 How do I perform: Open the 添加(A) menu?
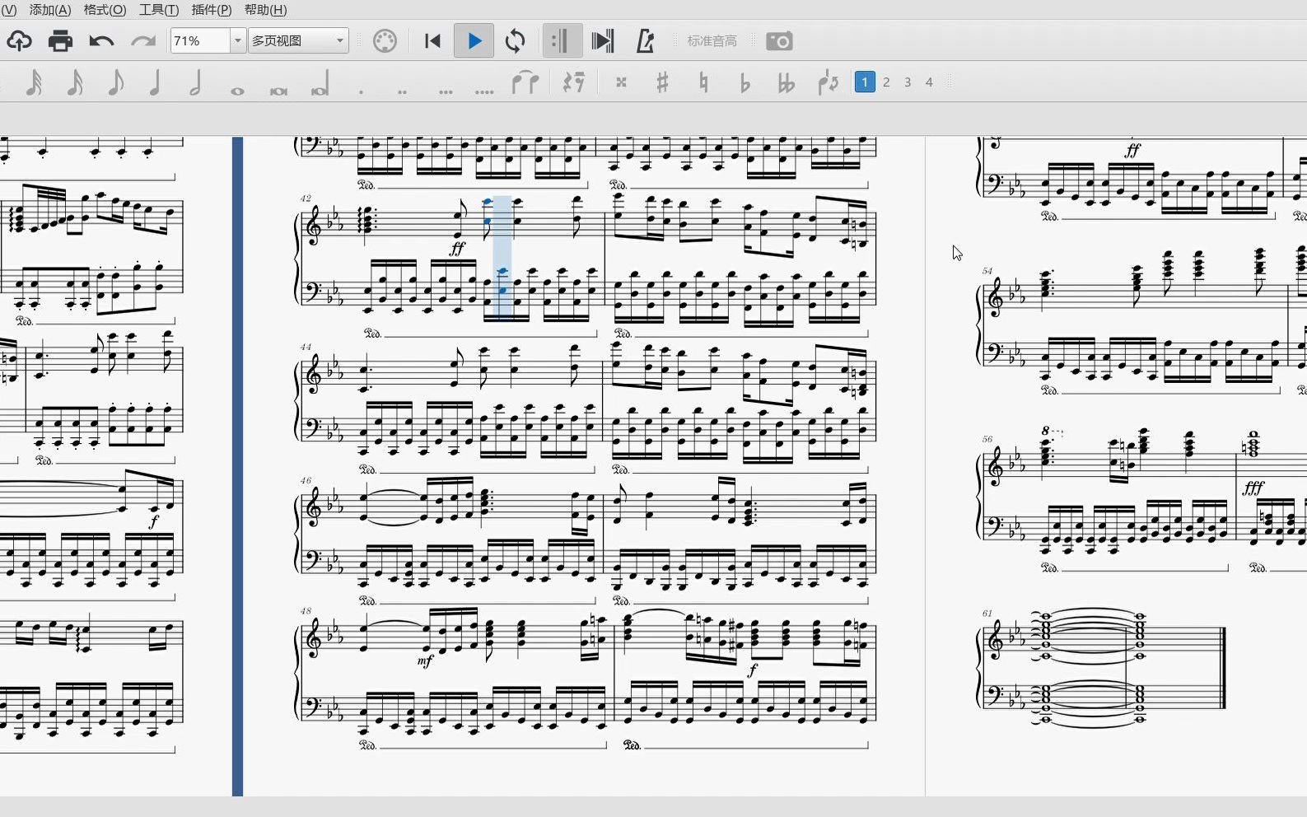click(50, 10)
